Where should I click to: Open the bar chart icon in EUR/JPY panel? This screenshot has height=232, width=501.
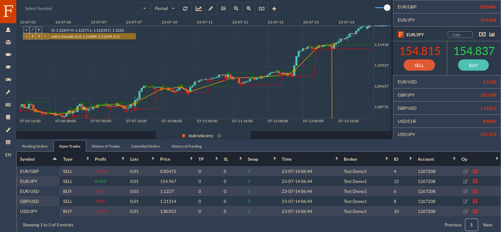click(492, 34)
